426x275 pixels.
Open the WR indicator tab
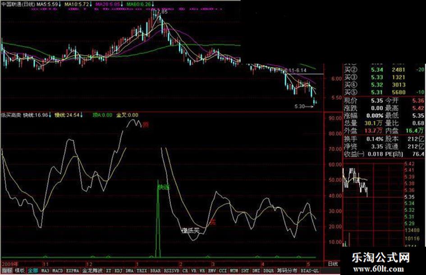coord(202,271)
